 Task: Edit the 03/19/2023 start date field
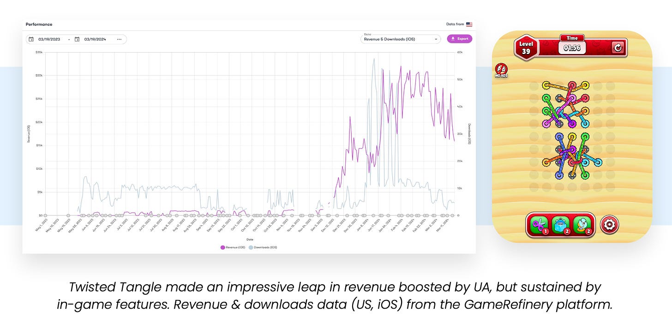point(50,39)
